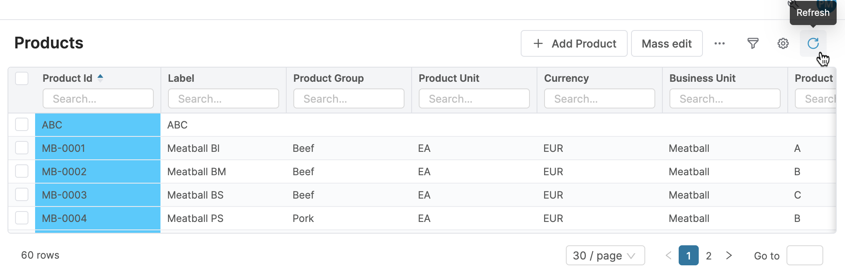Screen dimensions: 845x277
Task: Click the Go to page input
Action: (804, 255)
